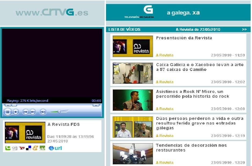The image size is (252, 166).
Task: Open Presentación da Revista video title
Action: tap(184, 38)
